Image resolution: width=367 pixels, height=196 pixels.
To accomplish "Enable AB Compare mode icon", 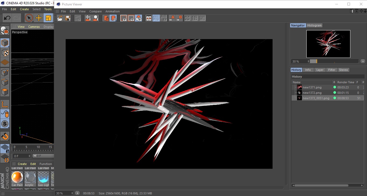I will 149,18.
